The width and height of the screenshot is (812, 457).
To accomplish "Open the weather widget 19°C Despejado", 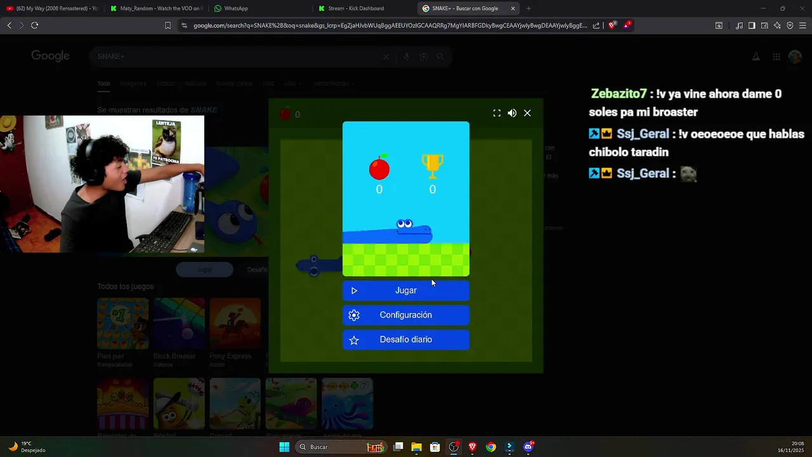I will 27,447.
